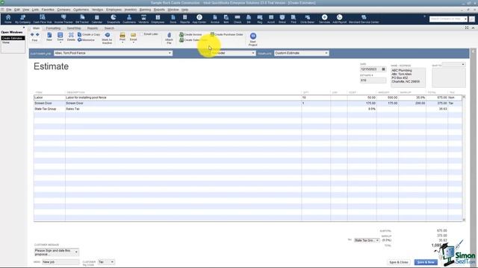
Task: Open the Add Payroll icon
Action: pos(339,19)
